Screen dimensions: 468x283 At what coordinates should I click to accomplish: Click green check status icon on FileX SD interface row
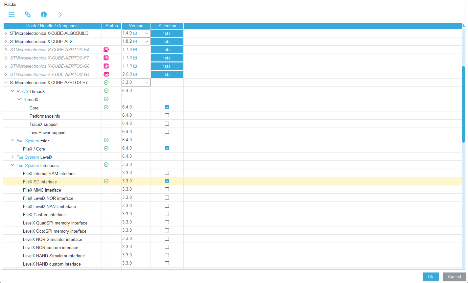click(106, 181)
